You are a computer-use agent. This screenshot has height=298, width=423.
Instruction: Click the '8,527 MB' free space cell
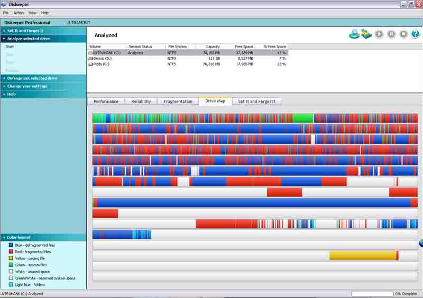[245, 59]
